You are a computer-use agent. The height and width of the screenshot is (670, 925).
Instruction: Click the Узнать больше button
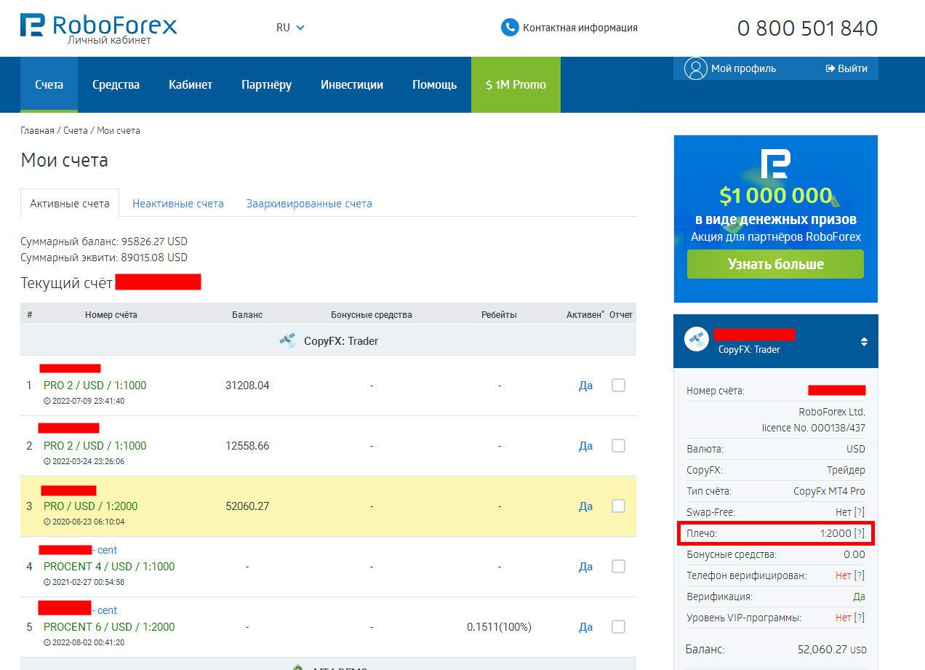point(775,264)
